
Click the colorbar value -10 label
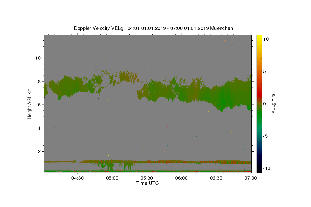[266, 168]
